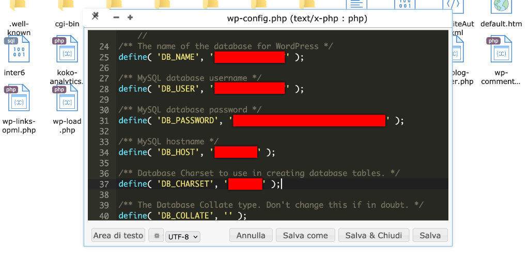529x264 pixels.
Task: Click the Annulla button
Action: pyautogui.click(x=251, y=235)
